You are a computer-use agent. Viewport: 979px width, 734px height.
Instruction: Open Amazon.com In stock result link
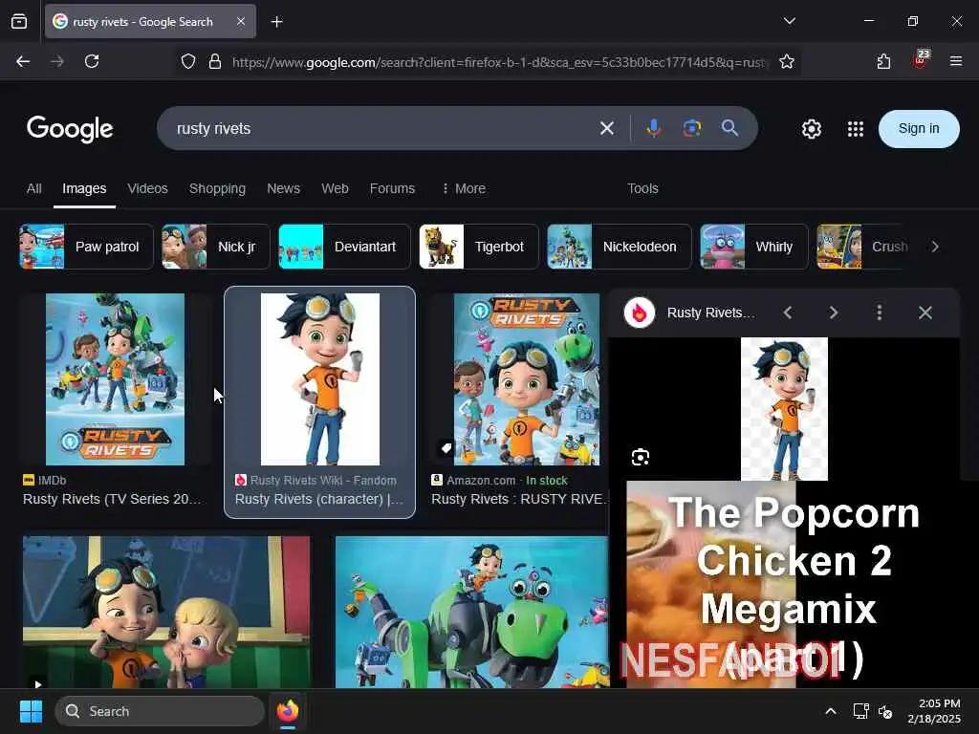point(499,480)
